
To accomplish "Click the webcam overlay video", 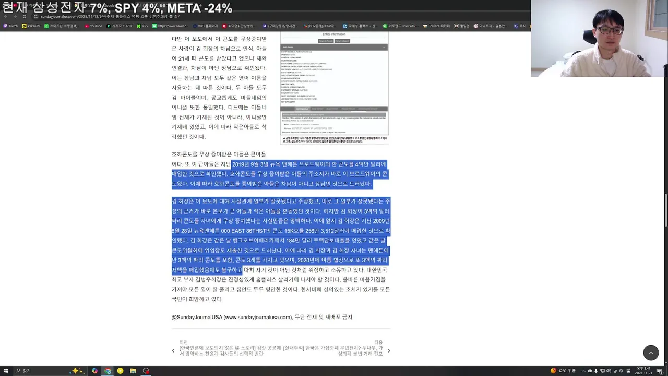I will [600, 39].
